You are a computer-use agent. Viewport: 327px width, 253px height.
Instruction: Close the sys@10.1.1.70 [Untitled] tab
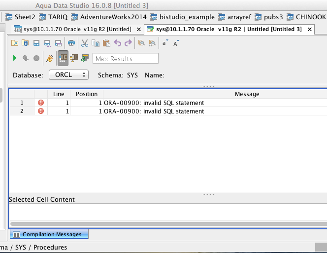tap(138, 30)
